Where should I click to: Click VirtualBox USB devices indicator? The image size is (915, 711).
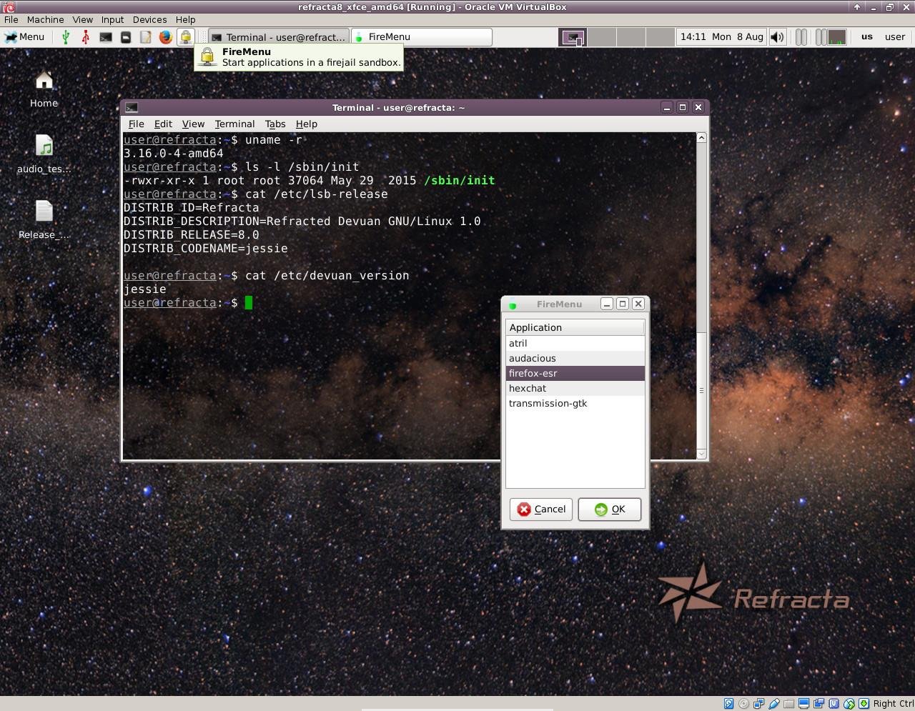pyautogui.click(x=773, y=704)
